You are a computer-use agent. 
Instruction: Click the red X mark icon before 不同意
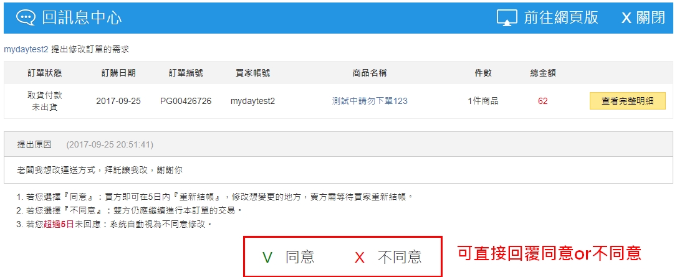coord(359,258)
